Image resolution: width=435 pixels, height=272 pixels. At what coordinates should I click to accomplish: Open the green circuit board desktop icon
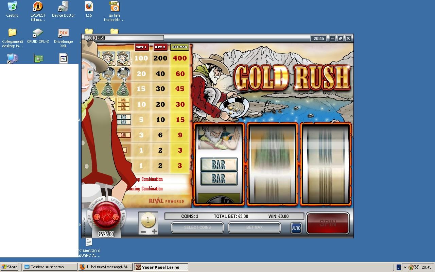point(38,58)
